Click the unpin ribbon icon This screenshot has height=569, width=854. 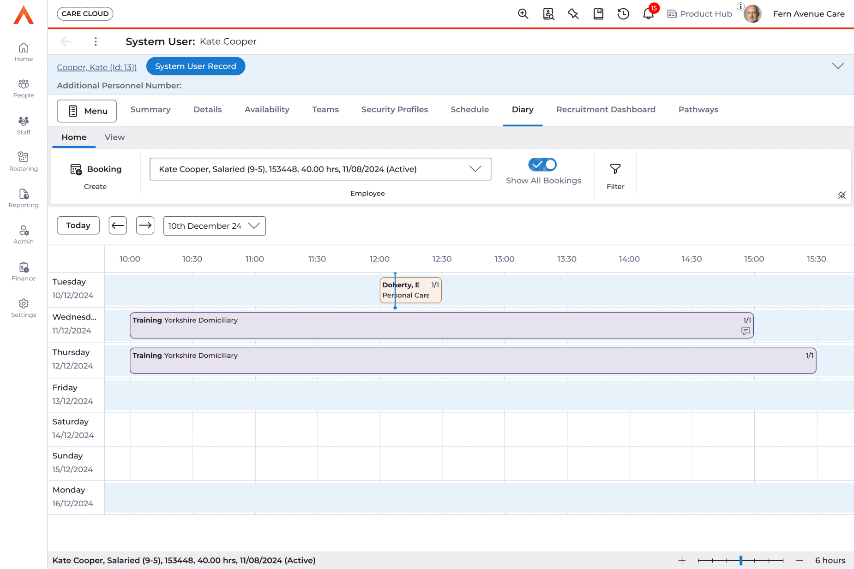pyautogui.click(x=842, y=195)
